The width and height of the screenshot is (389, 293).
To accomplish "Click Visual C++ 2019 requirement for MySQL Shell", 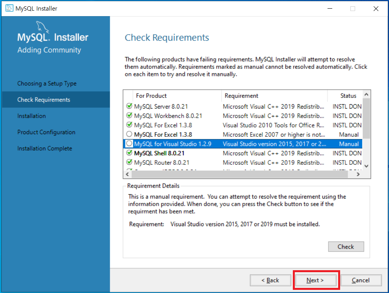I will (274, 153).
